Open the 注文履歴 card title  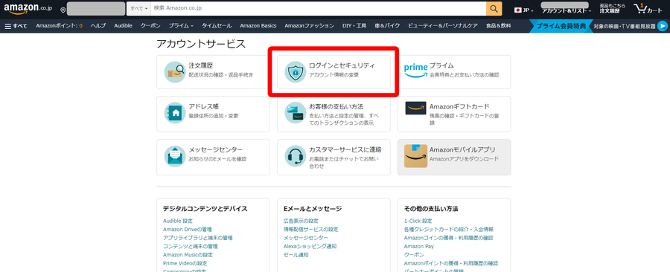click(201, 65)
